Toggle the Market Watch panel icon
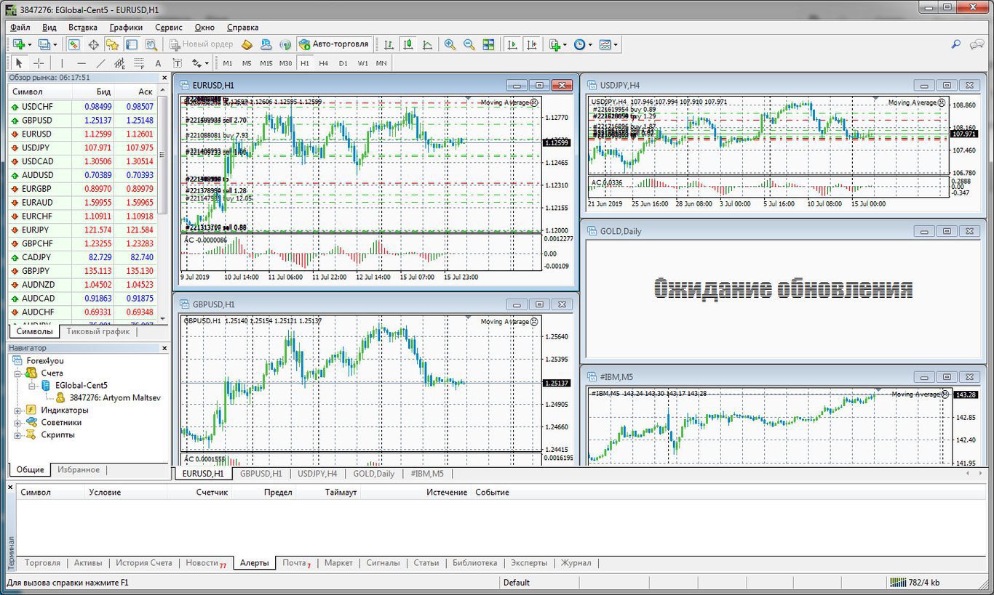Image resolution: width=994 pixels, height=595 pixels. coord(74,44)
